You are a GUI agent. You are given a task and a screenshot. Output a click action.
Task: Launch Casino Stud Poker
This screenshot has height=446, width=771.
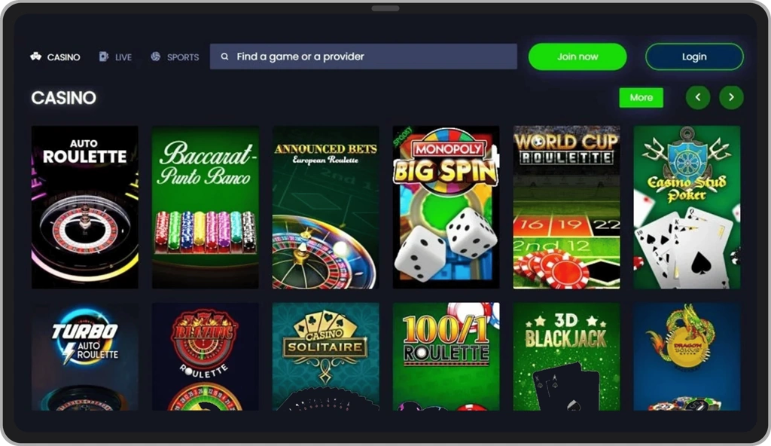(x=687, y=206)
